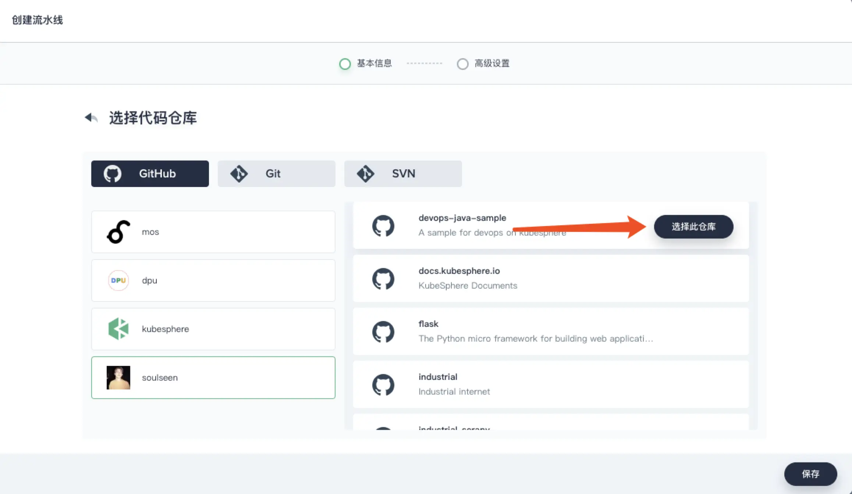Select the 高级设置 step circle

(462, 64)
